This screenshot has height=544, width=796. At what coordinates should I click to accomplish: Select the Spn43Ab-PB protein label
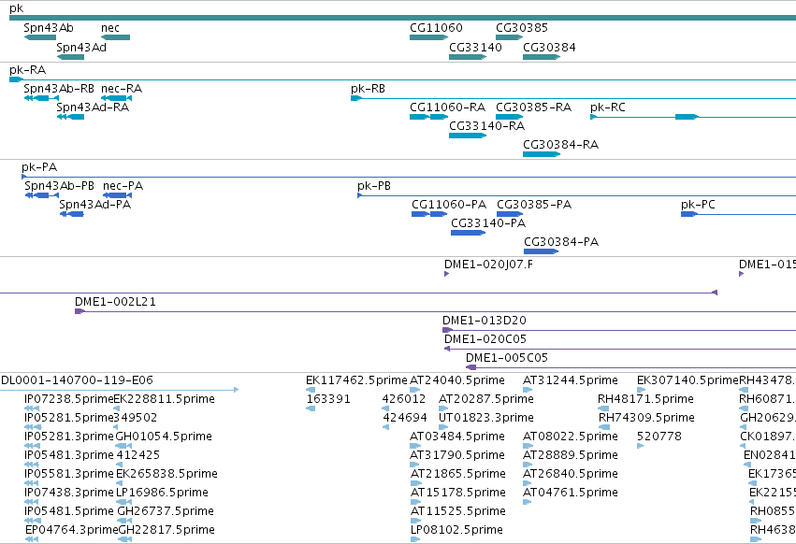(x=59, y=186)
